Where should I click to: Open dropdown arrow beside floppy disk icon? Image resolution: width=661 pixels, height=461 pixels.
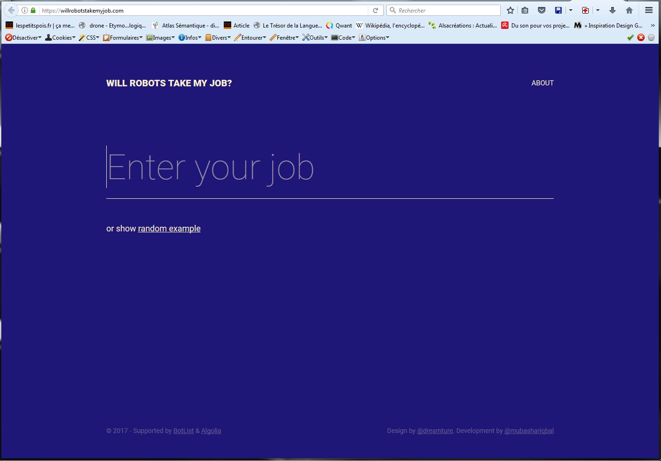point(571,10)
